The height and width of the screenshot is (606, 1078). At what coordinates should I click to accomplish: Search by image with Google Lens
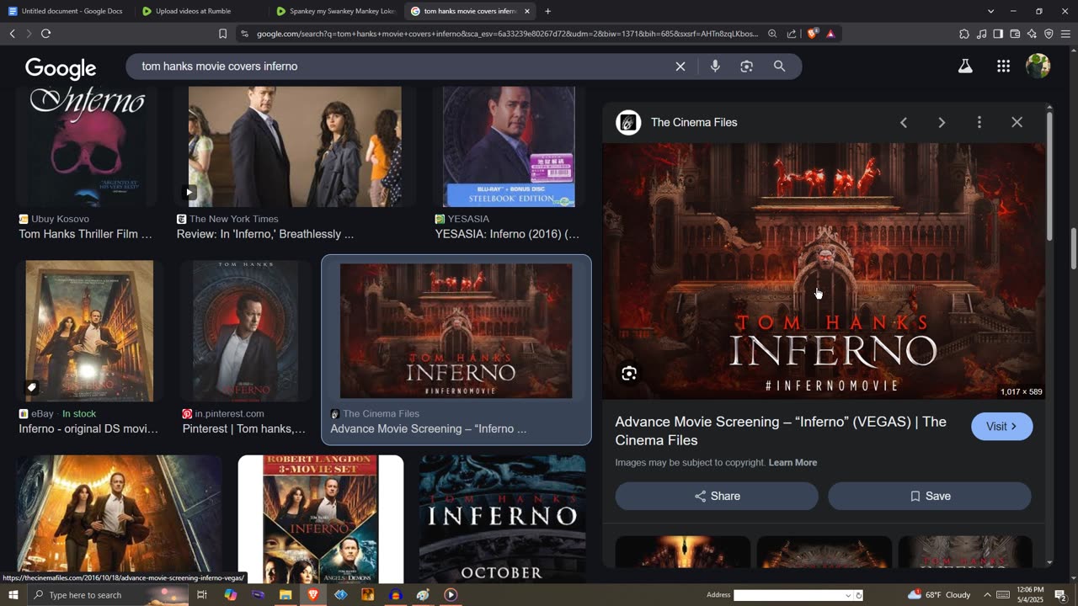coord(746,66)
